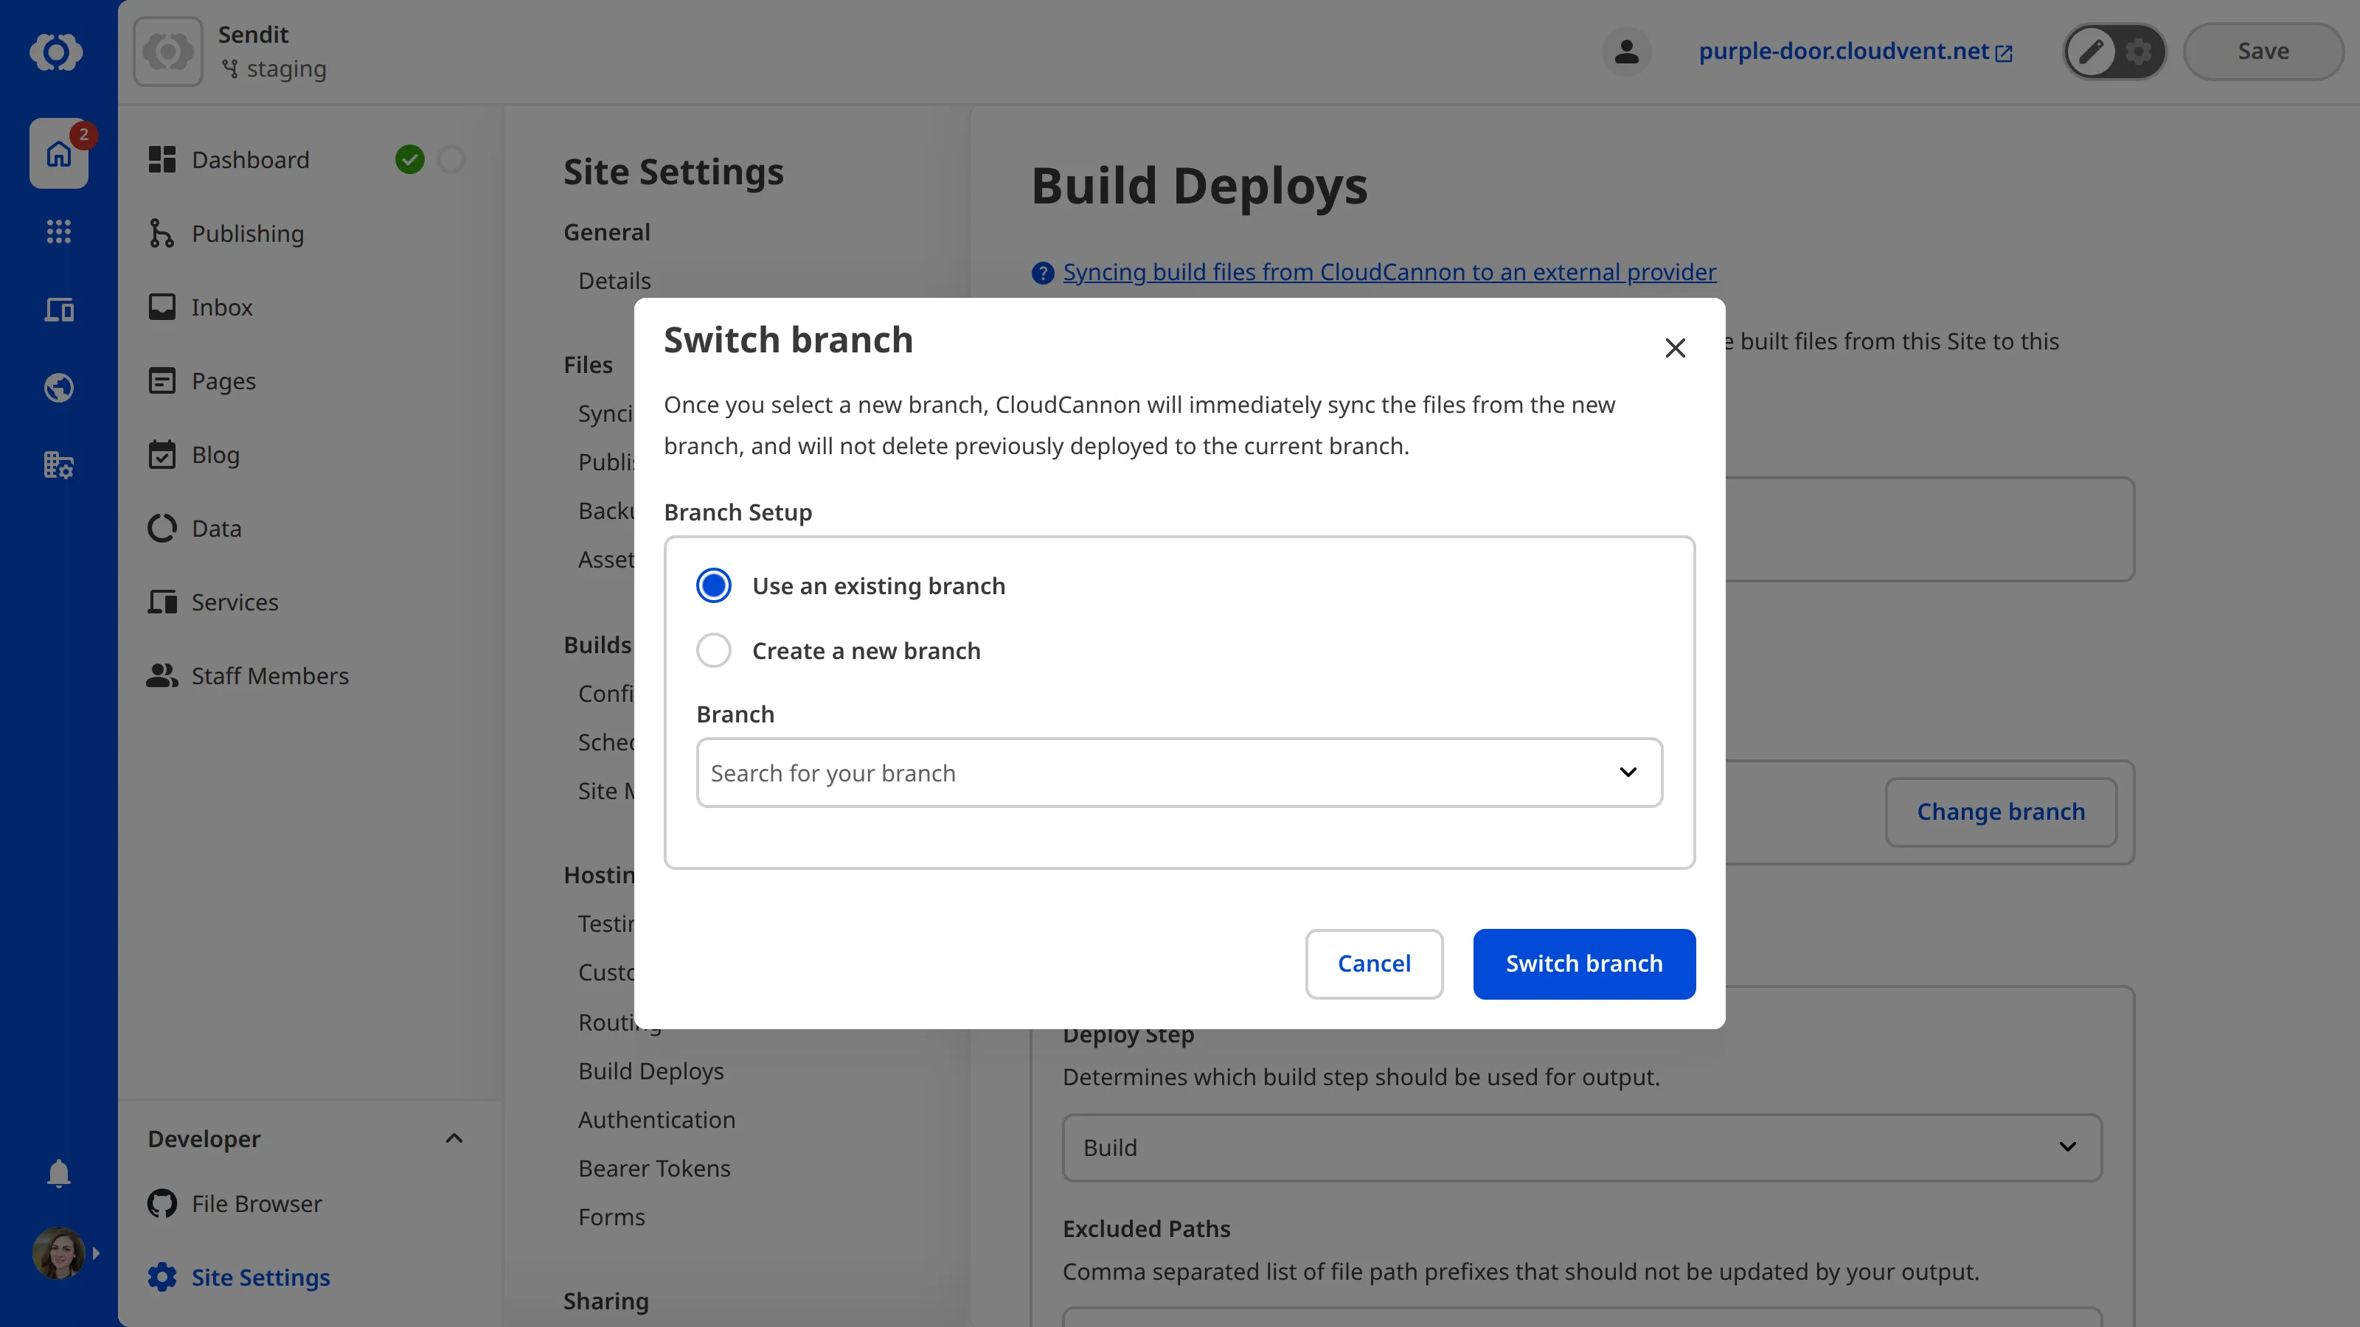Click the GitHub icon next to File Browser

[x=162, y=1203]
